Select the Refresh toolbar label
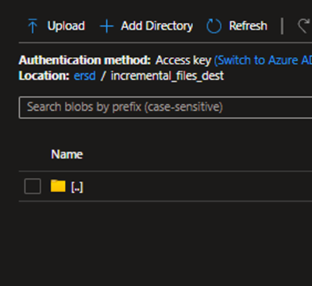This screenshot has width=312, height=286. (x=248, y=26)
